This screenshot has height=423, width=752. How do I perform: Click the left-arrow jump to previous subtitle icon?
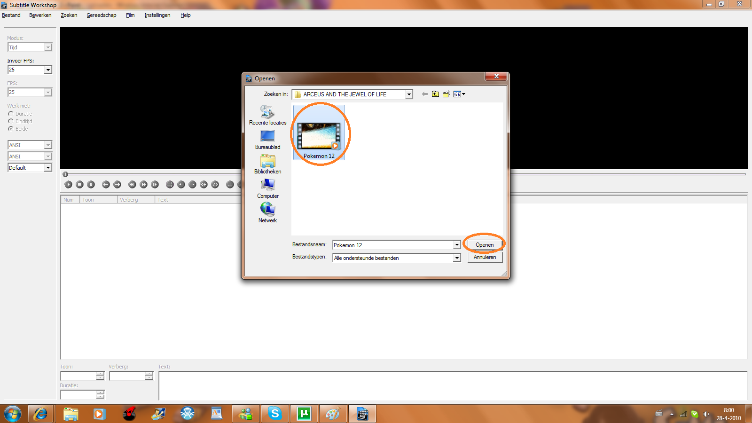click(x=106, y=185)
